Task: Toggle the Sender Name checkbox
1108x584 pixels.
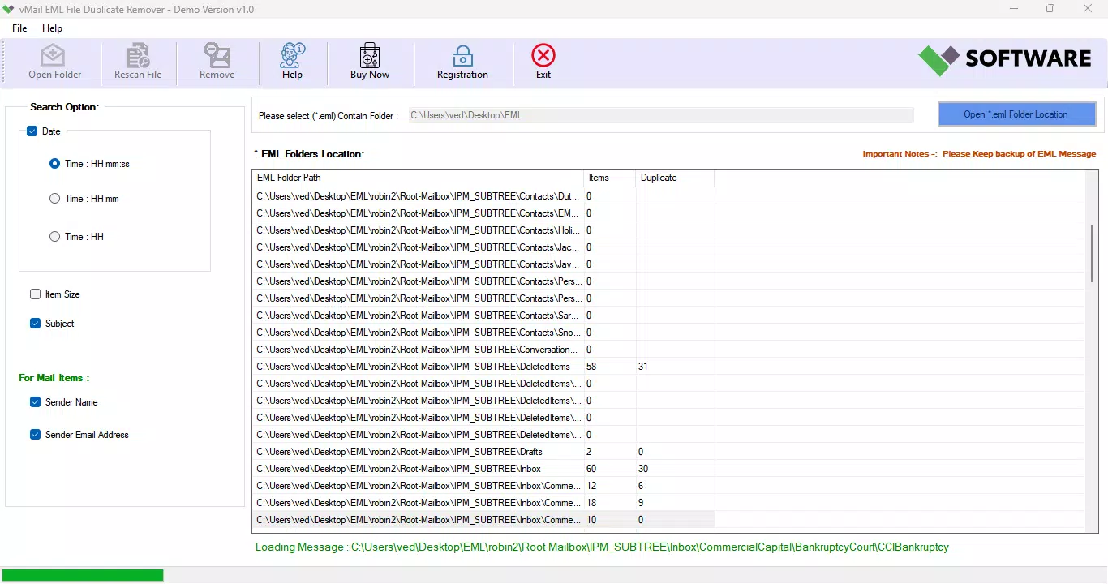Action: pos(35,402)
